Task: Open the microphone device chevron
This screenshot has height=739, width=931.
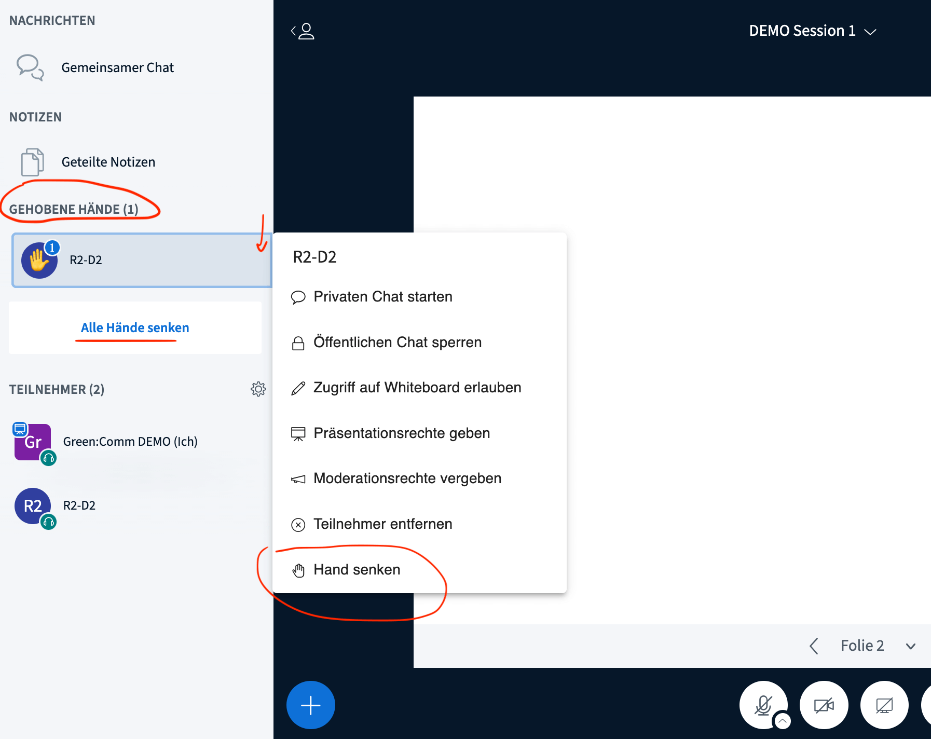Action: click(x=782, y=721)
